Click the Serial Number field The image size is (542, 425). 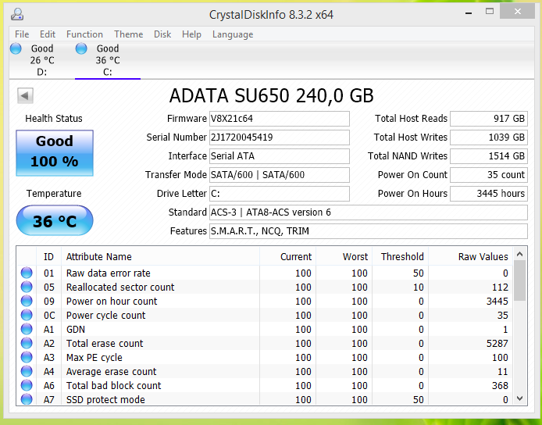click(x=280, y=137)
